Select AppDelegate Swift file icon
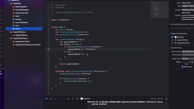Viewport: 194px width, 109px height. click(x=13, y=7)
